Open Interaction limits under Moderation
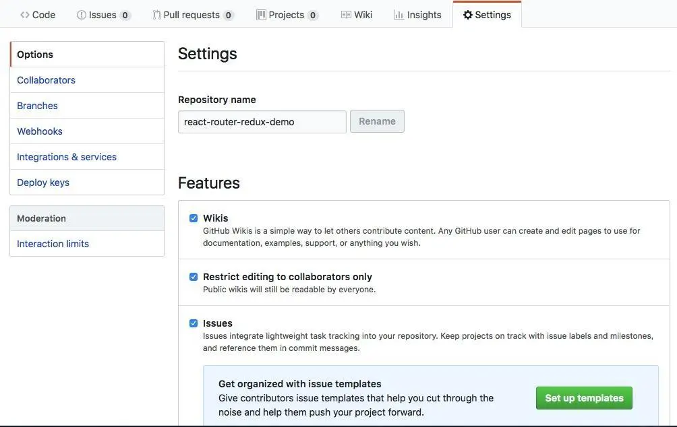 (53, 244)
